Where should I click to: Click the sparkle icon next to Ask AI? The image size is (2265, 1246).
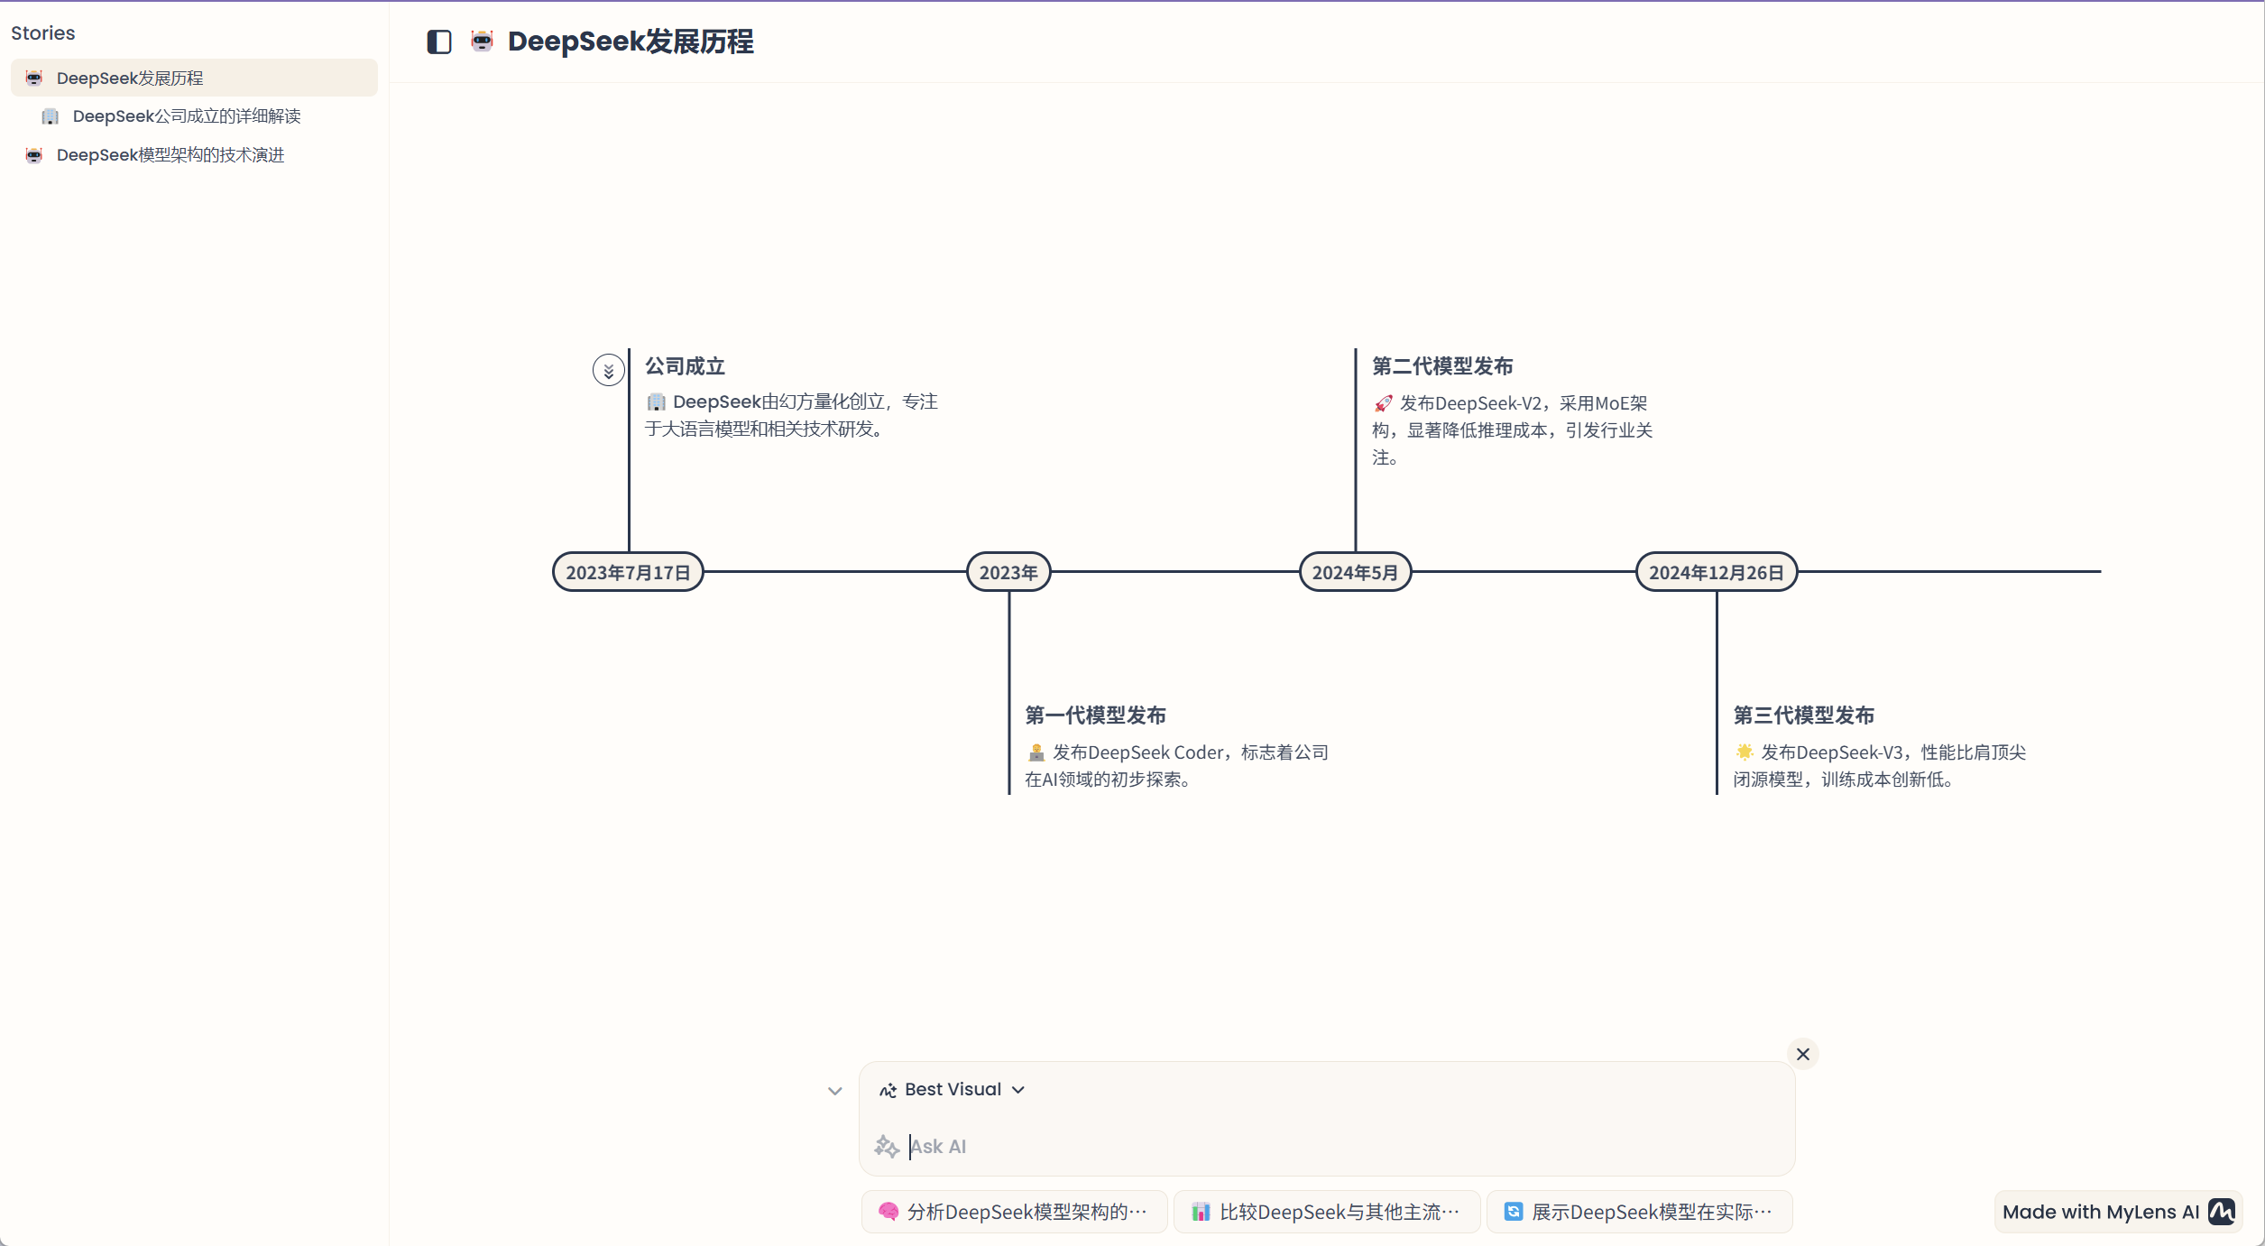887,1147
